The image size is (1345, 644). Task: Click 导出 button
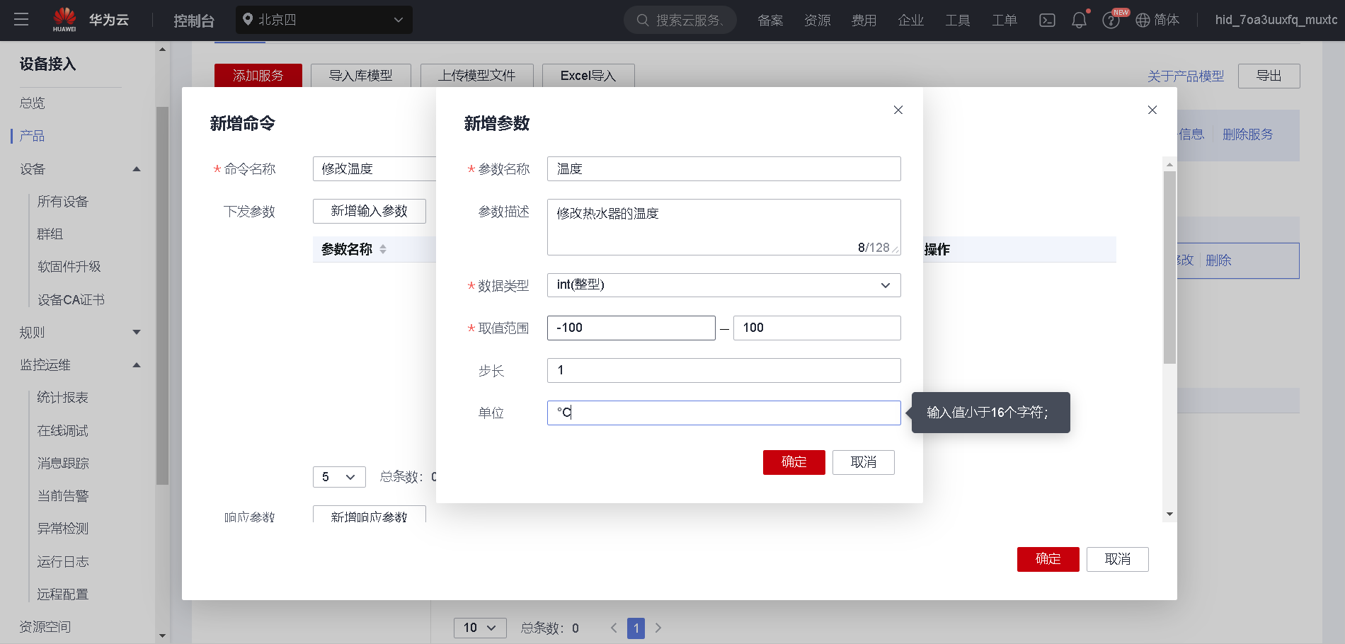click(1269, 76)
